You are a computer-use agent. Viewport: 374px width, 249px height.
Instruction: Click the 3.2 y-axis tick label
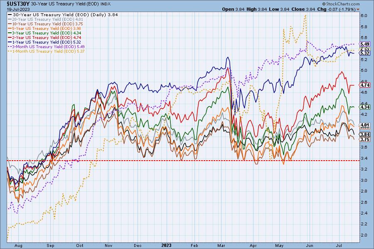(x=364, y=169)
